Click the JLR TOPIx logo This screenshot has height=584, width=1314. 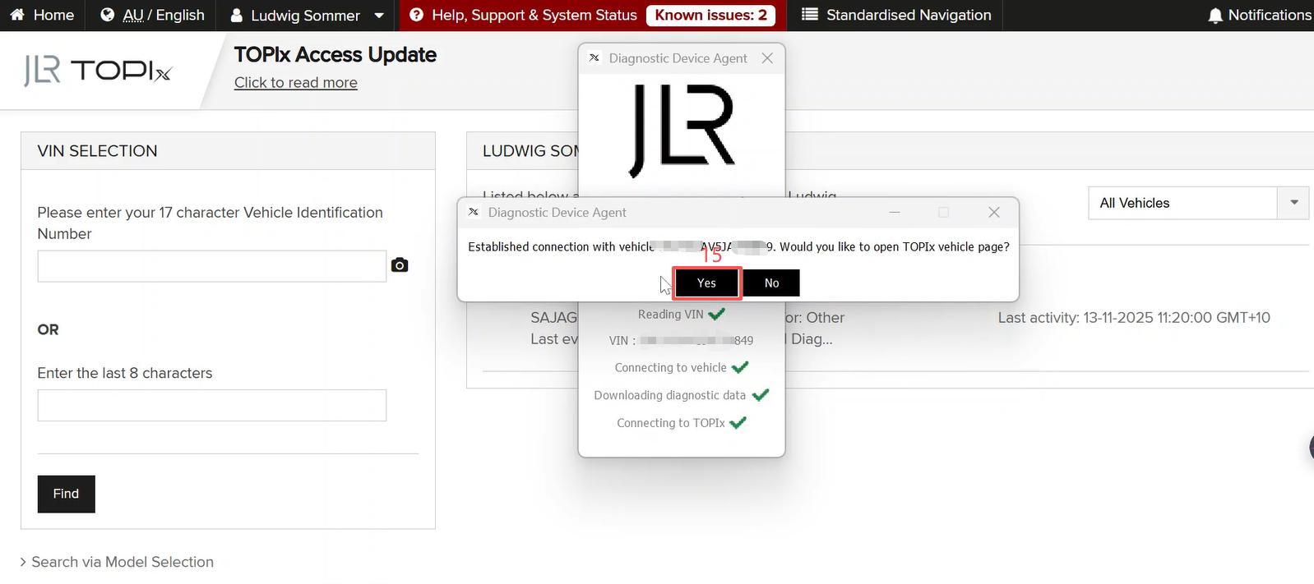click(x=98, y=71)
